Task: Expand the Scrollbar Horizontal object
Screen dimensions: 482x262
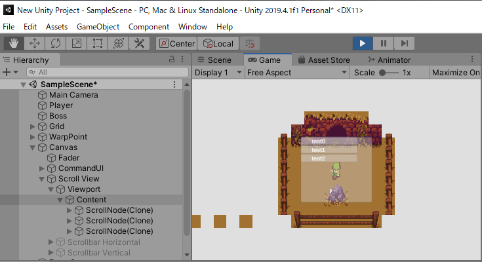Action: (50, 242)
